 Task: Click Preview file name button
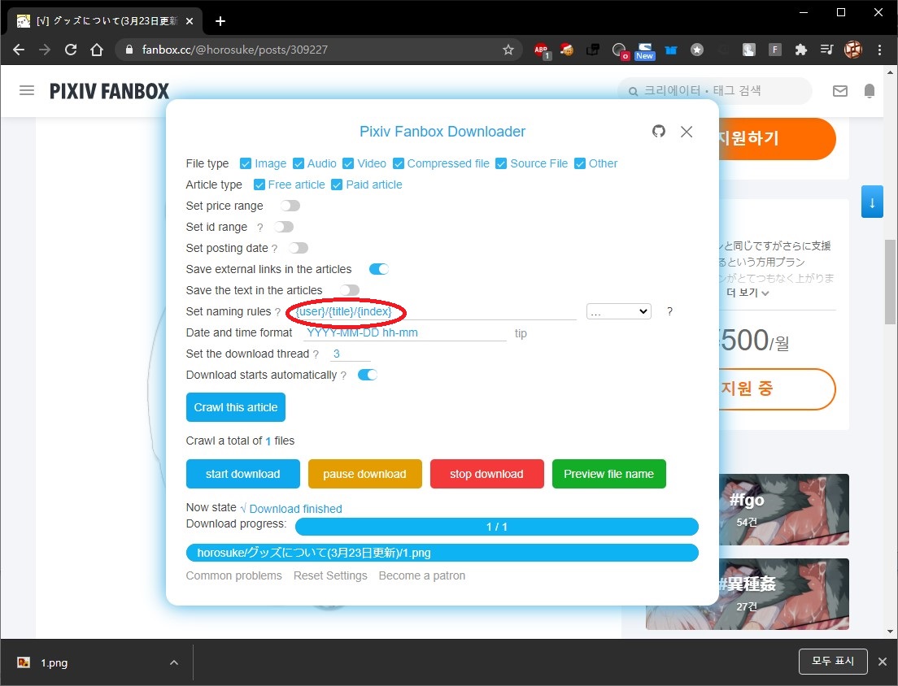[x=608, y=474]
